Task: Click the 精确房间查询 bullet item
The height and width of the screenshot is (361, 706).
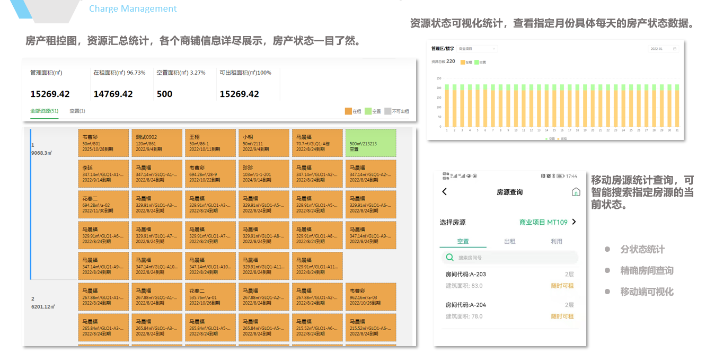Action: 647,270
